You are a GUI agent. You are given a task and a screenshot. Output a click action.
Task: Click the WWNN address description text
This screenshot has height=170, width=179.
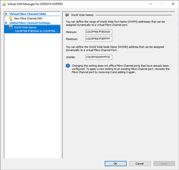tap(115, 48)
